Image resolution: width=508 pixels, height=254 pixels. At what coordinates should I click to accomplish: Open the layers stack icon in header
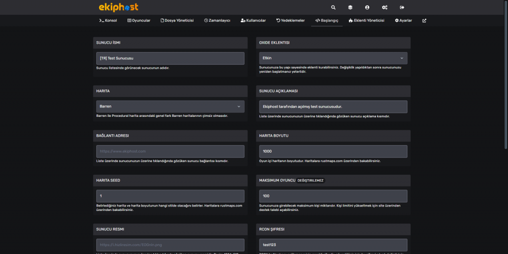(350, 7)
